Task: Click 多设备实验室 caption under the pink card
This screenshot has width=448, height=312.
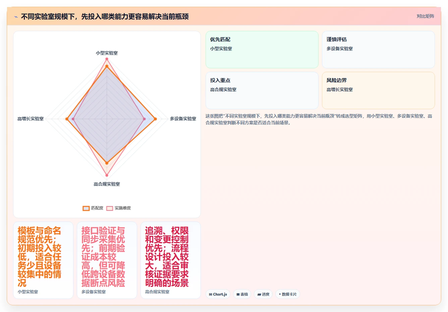Action: [x=94, y=292]
